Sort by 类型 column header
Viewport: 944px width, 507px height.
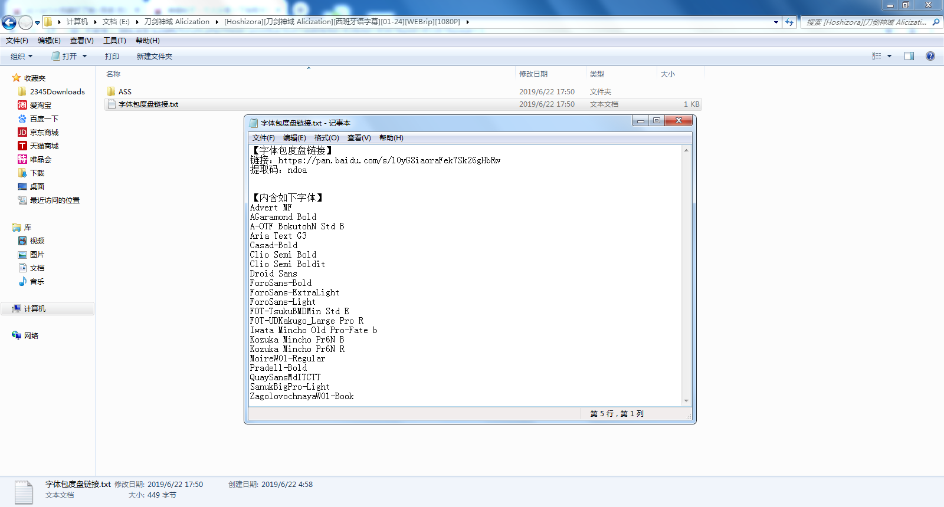(597, 74)
